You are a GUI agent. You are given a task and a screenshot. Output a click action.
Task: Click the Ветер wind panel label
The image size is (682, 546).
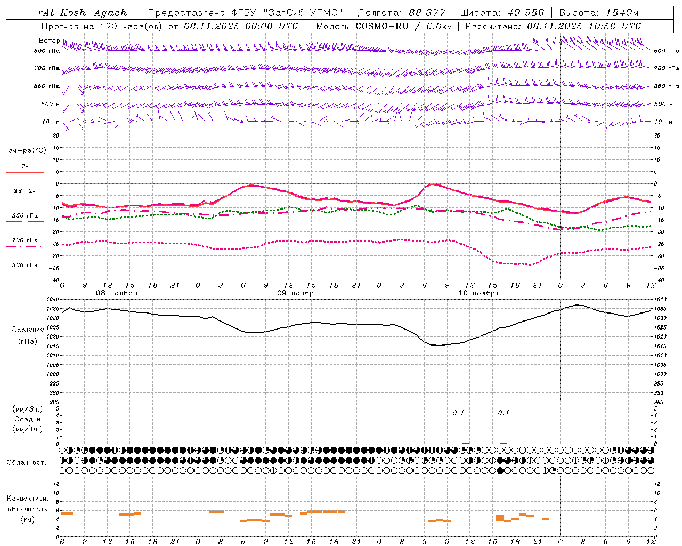[49, 41]
